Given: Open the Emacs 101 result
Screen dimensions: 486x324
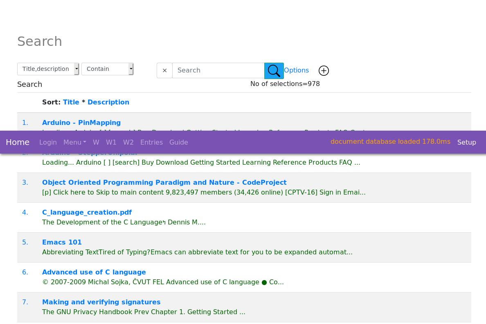Looking at the screenshot, I should [x=62, y=242].
